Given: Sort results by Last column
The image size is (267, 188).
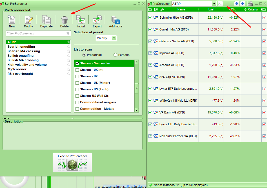Looking at the screenshot, I should point(211,9).
